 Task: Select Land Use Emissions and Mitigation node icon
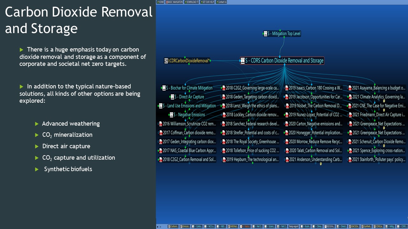pyautogui.click(x=160, y=106)
